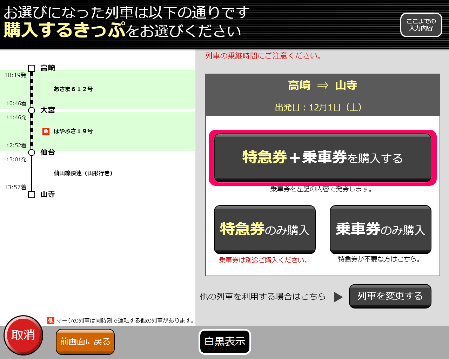Click the 高崎 station name in route list
This screenshot has height=359, width=449.
48,68
